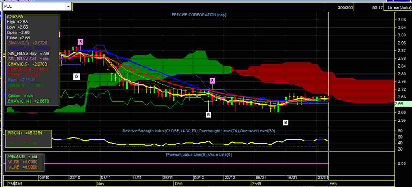Click the pink S sell marker near 22/10
Viewport: 412px width, 187px height.
80,42
